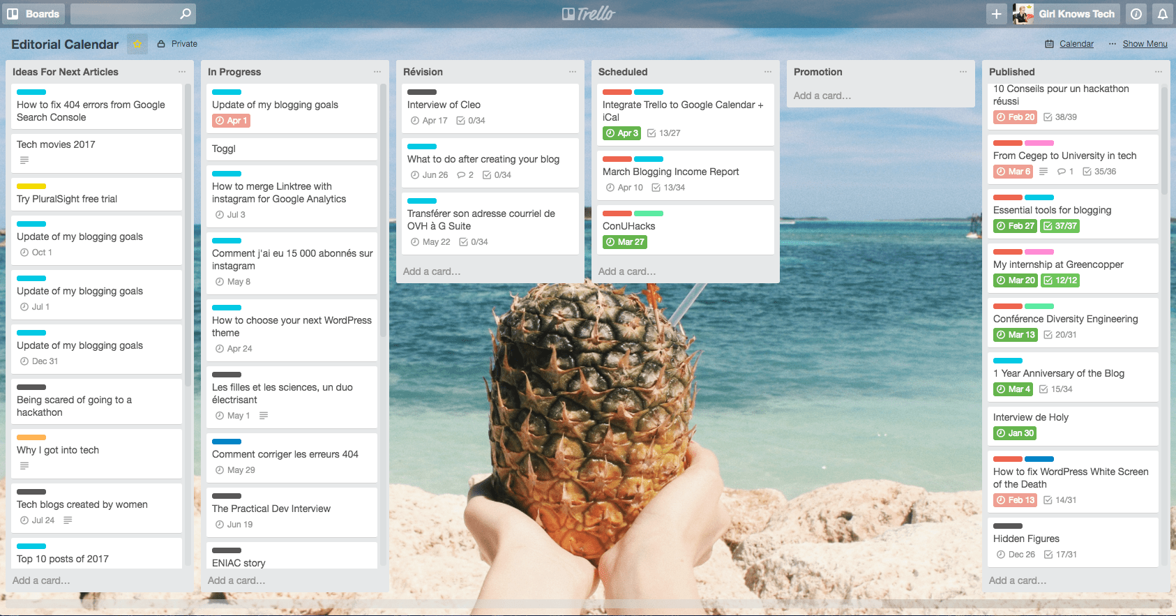Open the ENIAC story card

click(292, 555)
